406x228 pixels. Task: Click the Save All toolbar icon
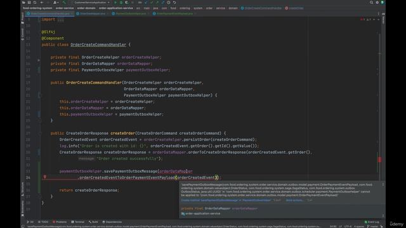click(x=29, y=3)
